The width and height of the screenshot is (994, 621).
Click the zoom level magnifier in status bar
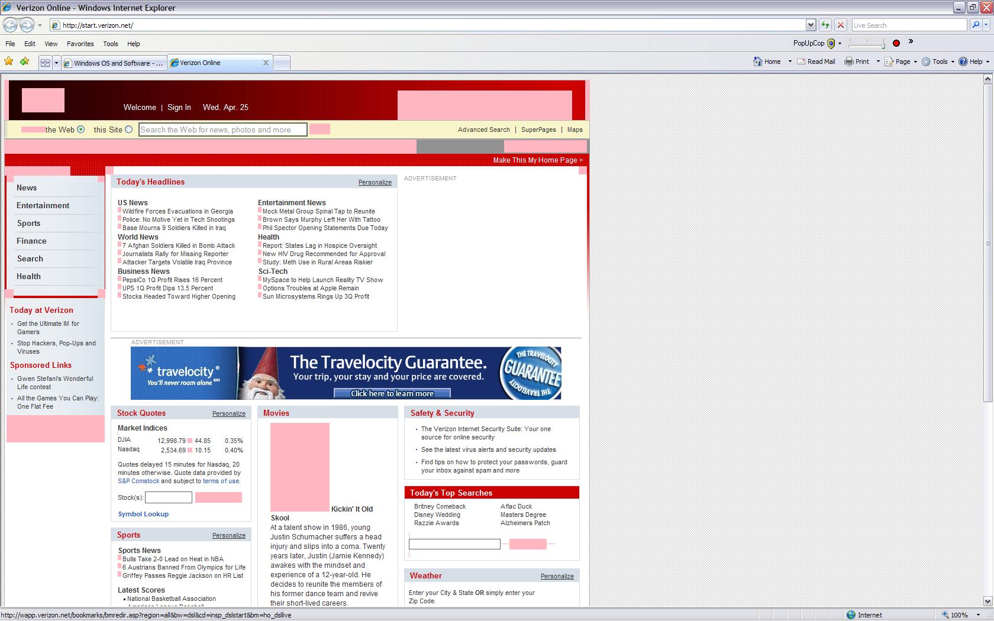tap(945, 615)
